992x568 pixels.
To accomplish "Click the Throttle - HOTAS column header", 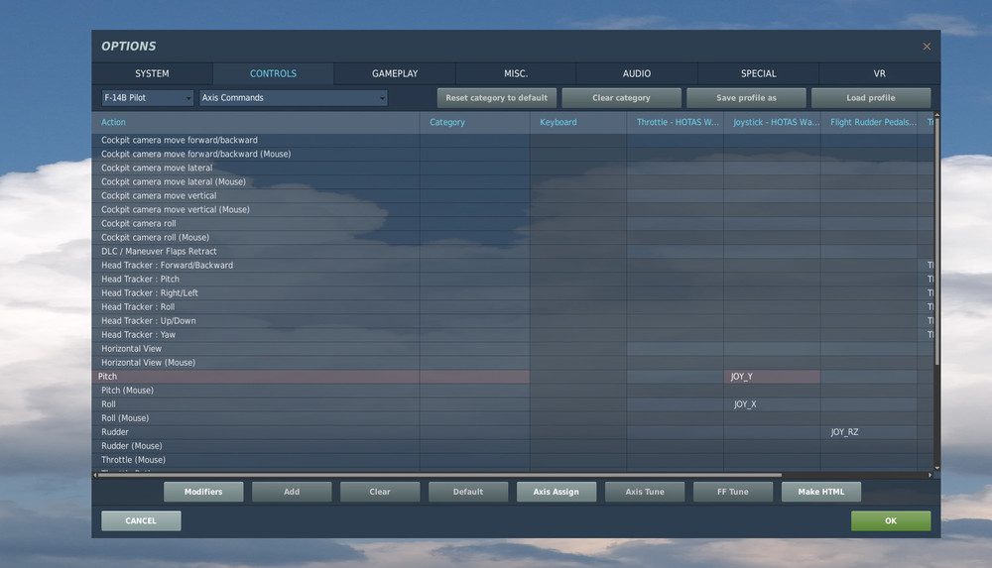I will pyautogui.click(x=675, y=122).
